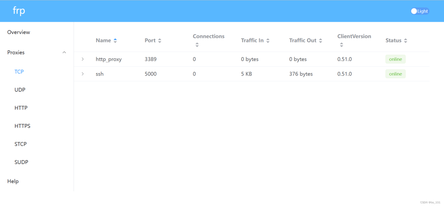Click the Status header label
Viewport: 444px width, 206px height.
[393, 41]
